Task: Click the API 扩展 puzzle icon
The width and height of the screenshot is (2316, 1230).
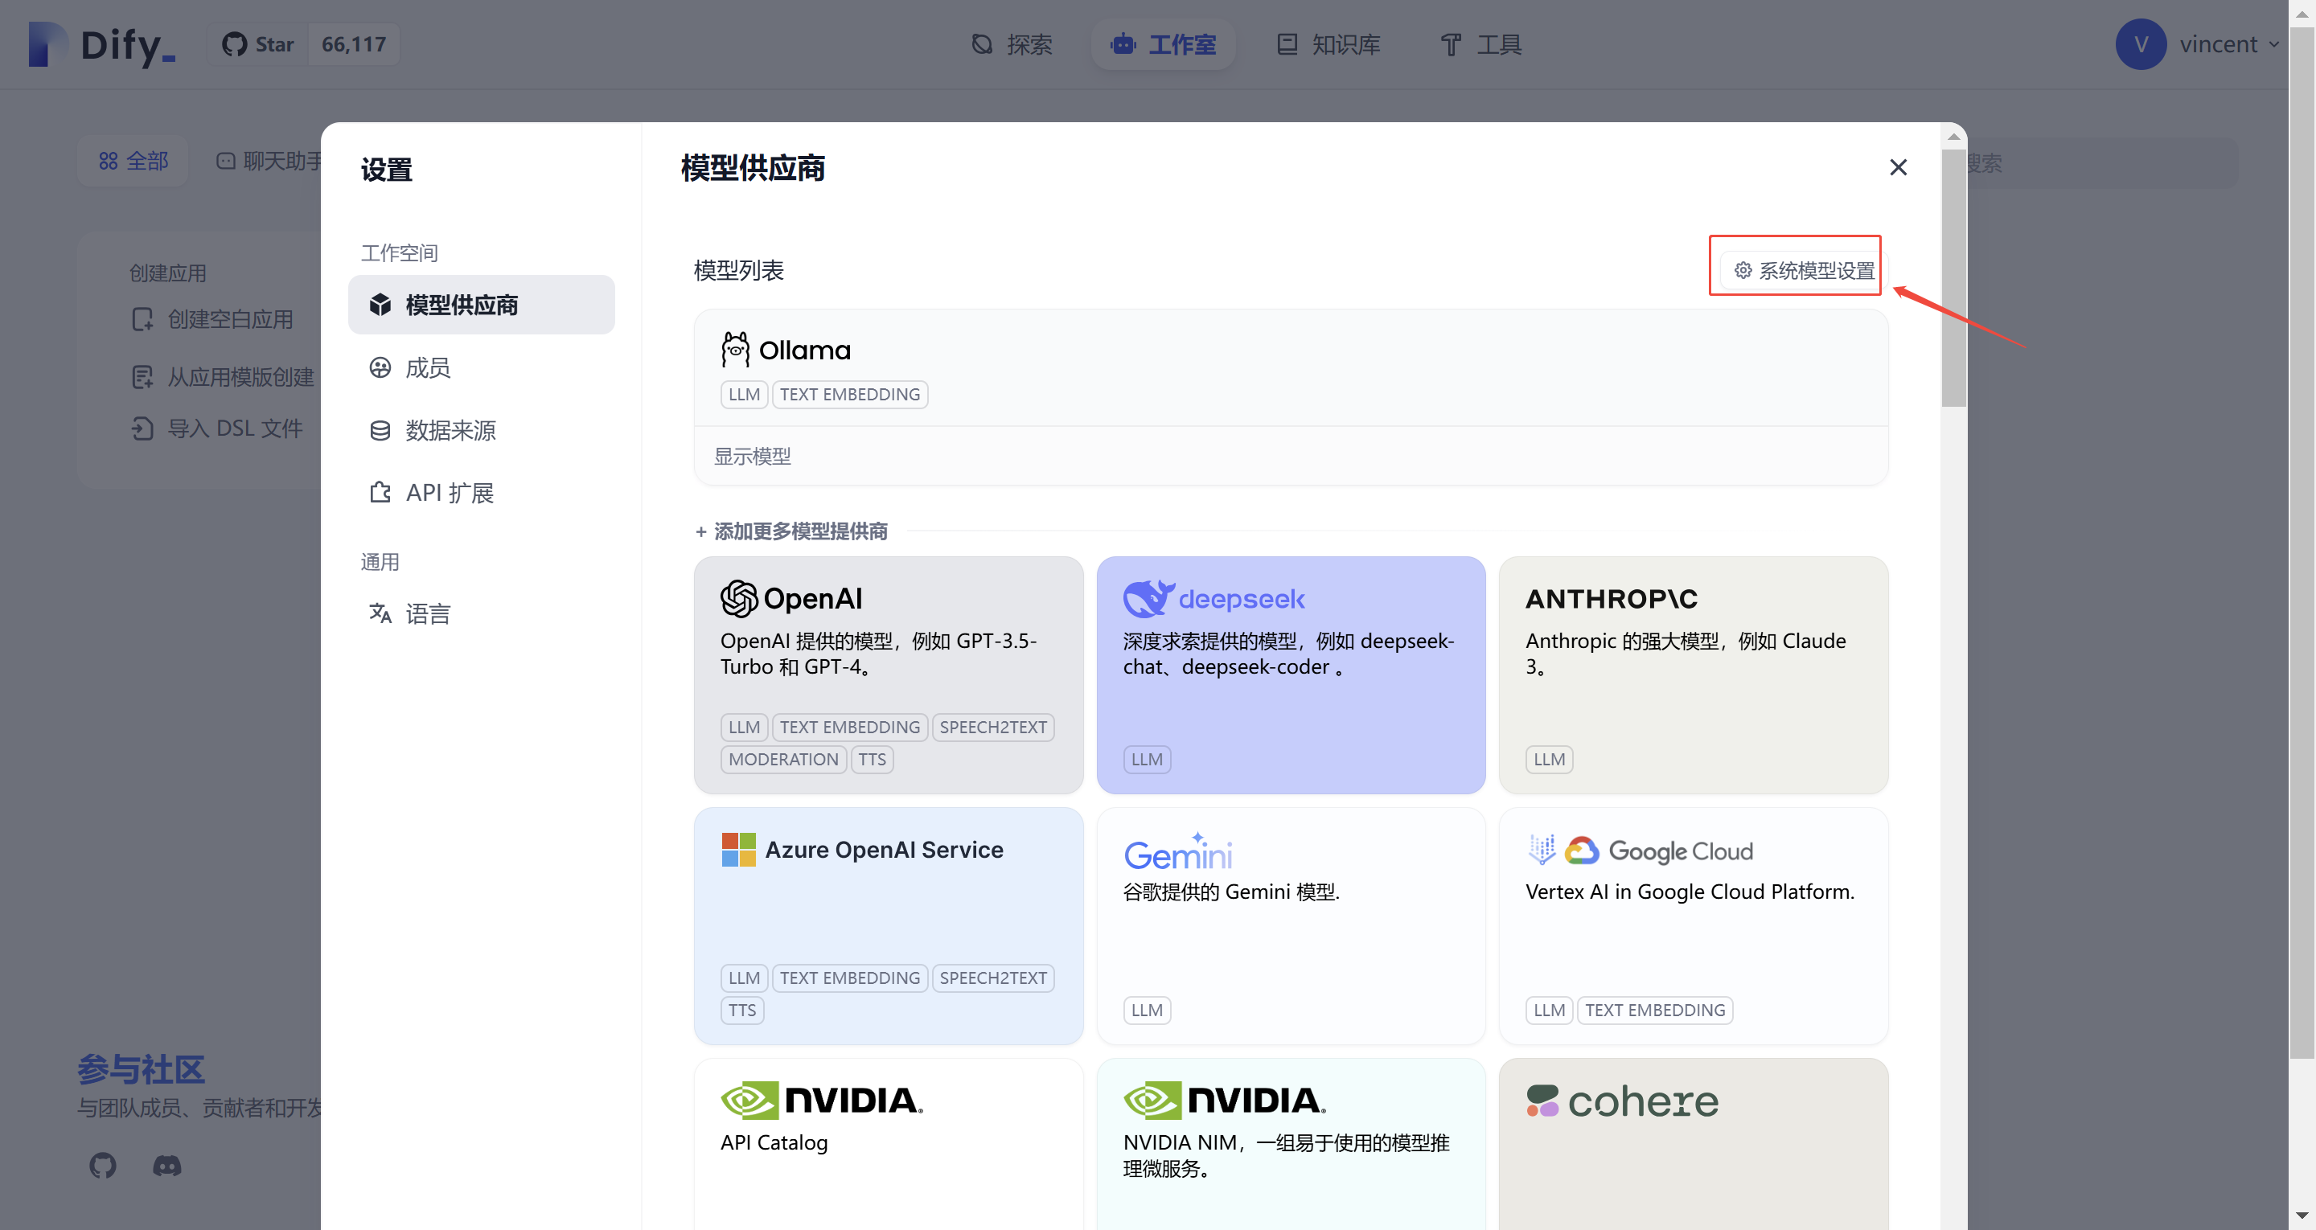Action: (380, 492)
